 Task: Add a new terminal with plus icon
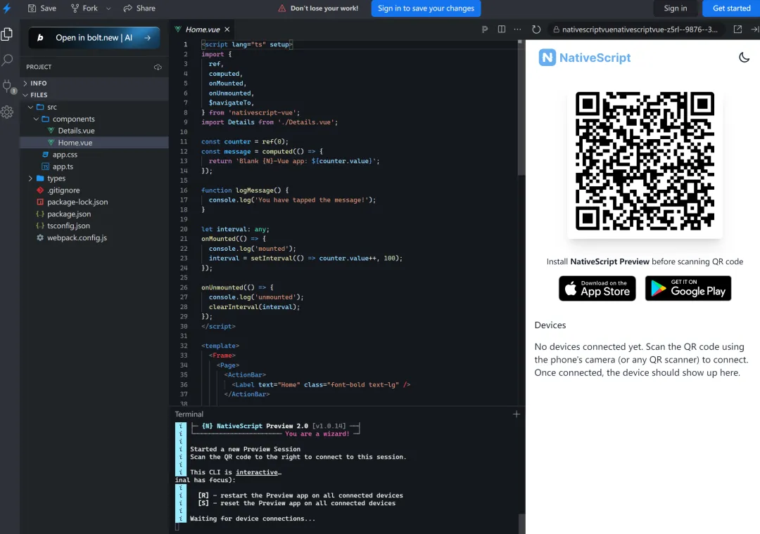pyautogui.click(x=517, y=414)
